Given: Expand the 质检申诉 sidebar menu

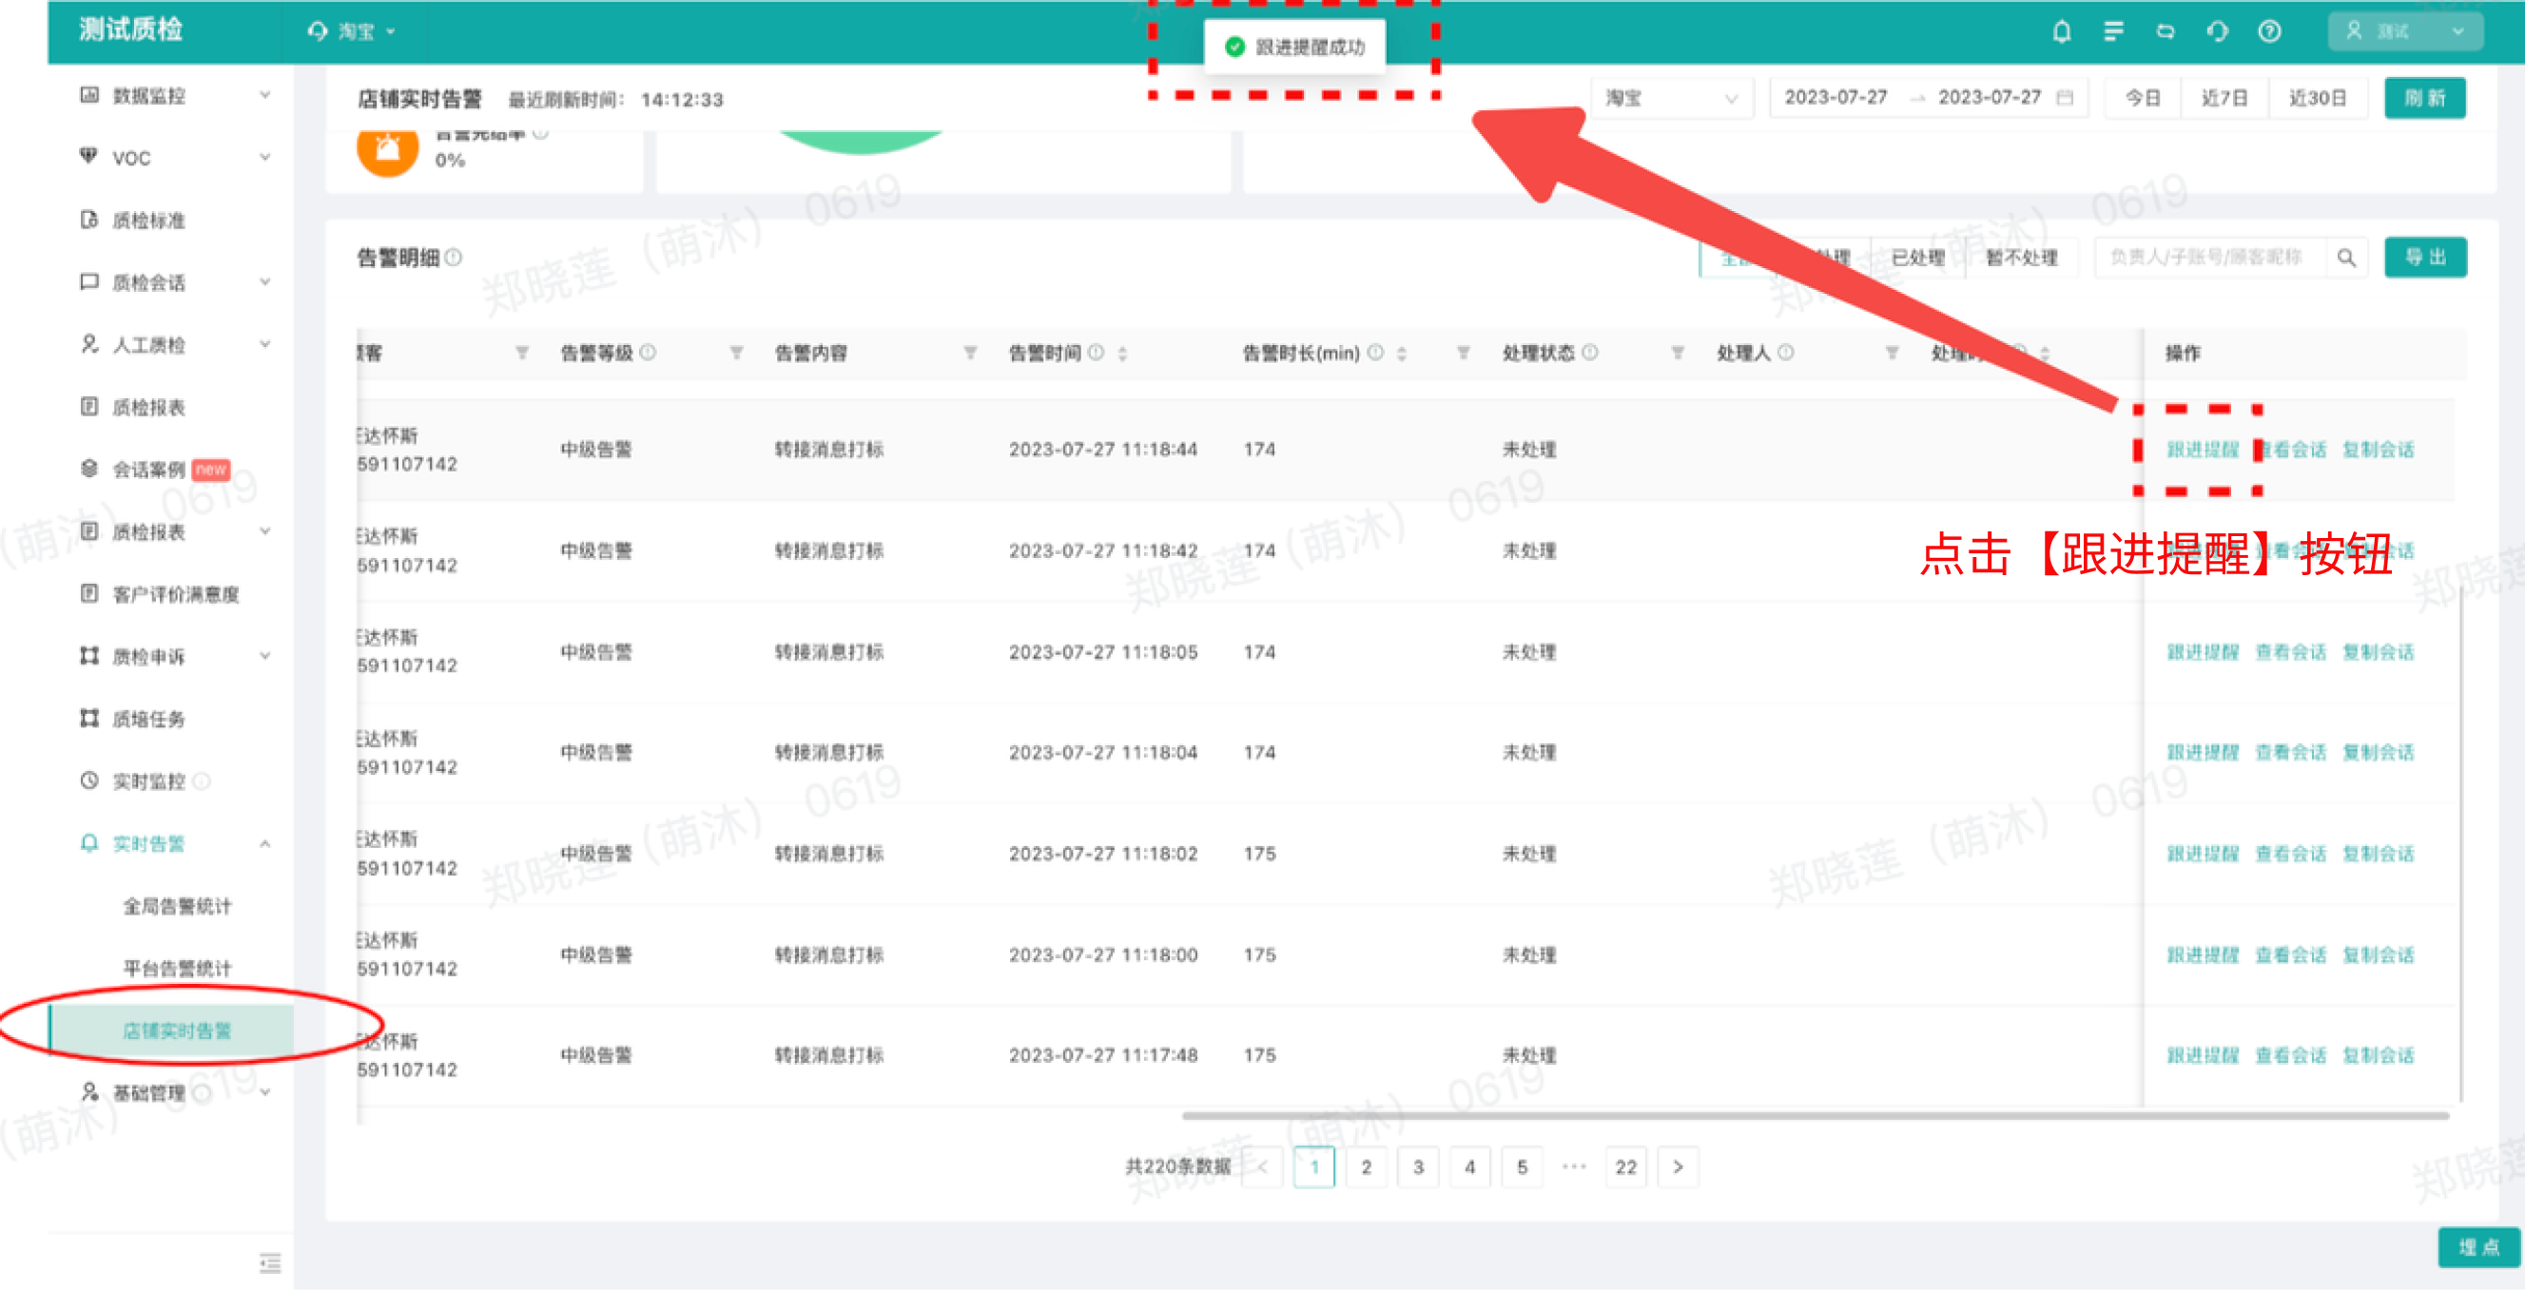Looking at the screenshot, I should point(264,656).
